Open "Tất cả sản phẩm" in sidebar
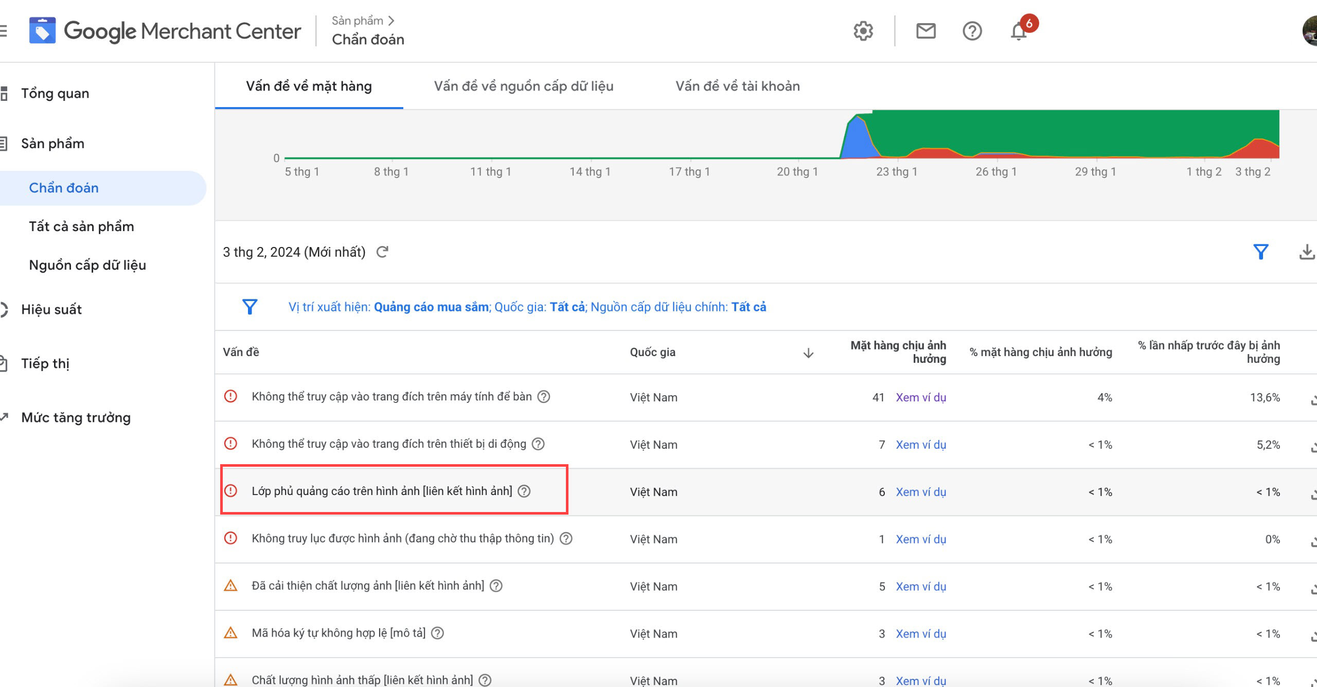 pyautogui.click(x=81, y=226)
